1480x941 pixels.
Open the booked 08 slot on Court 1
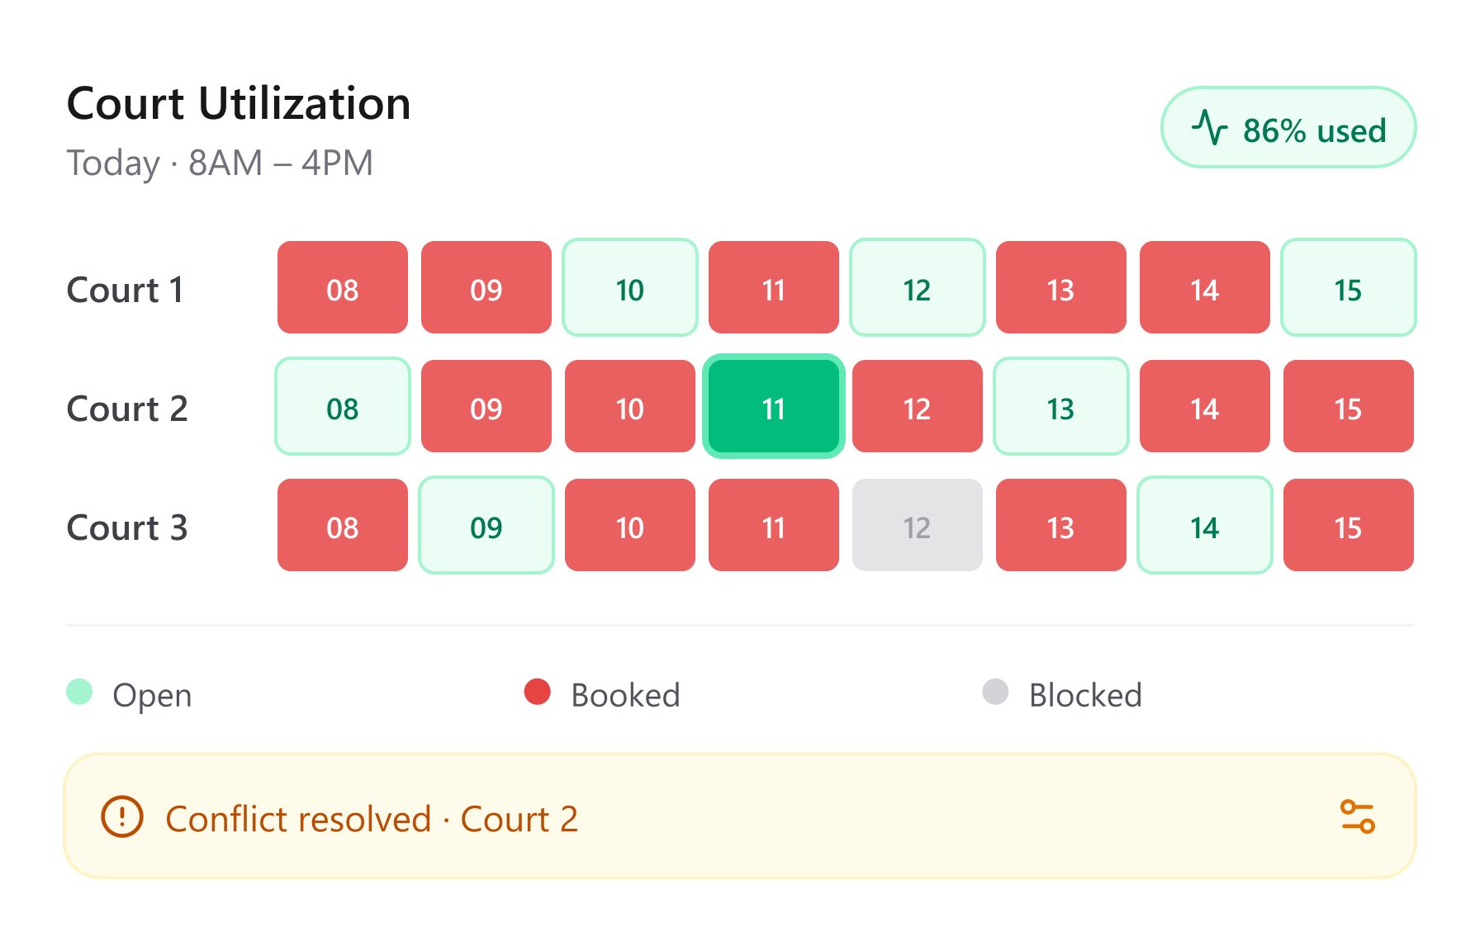[x=343, y=287]
